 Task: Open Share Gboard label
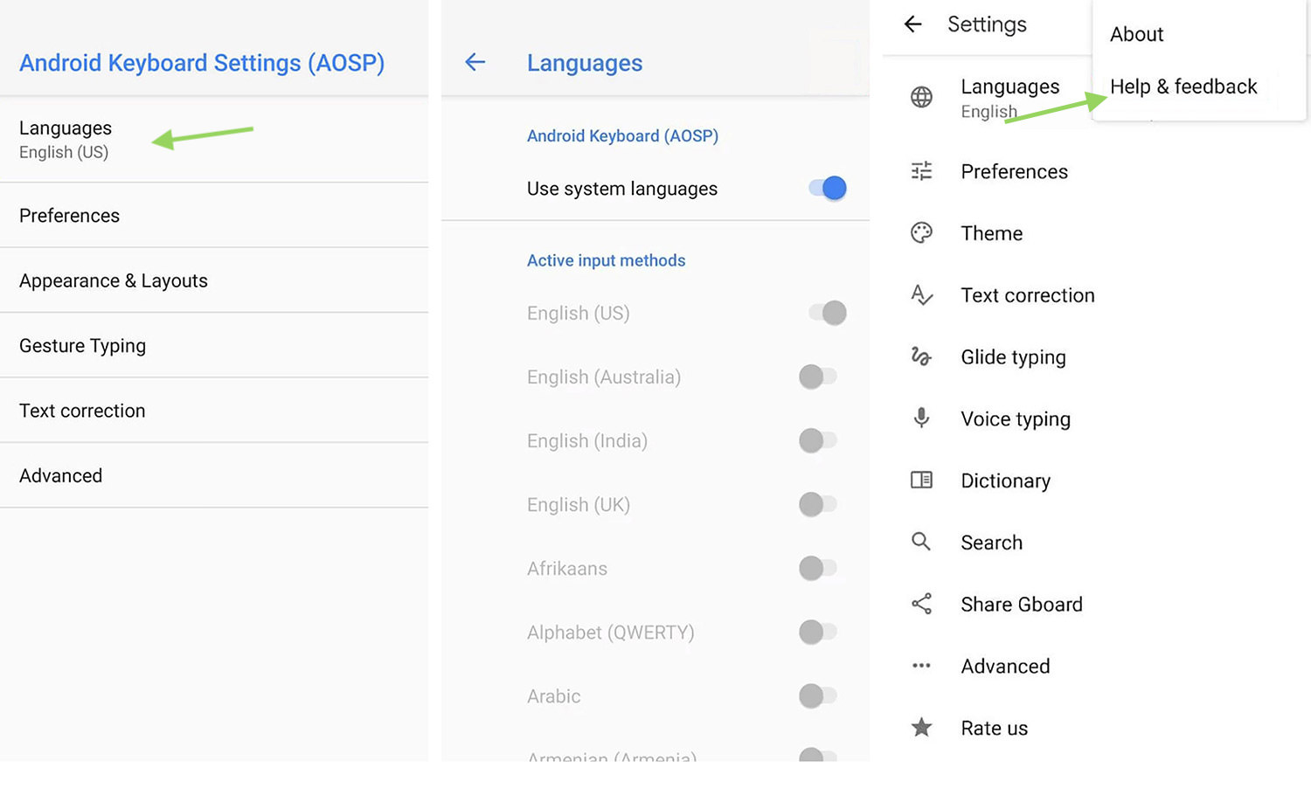1021,605
